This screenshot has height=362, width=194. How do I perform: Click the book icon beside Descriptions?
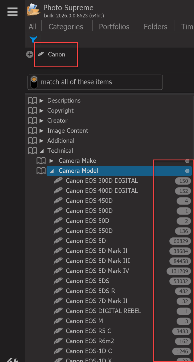(33, 101)
